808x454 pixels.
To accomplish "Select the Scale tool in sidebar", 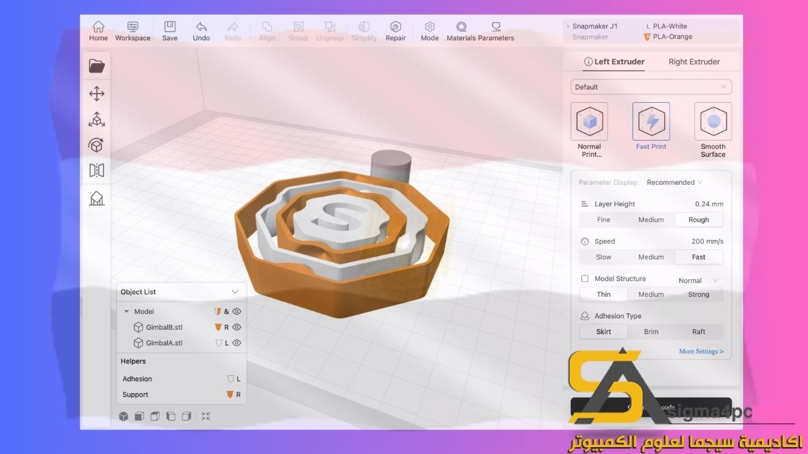I will pyautogui.click(x=97, y=120).
